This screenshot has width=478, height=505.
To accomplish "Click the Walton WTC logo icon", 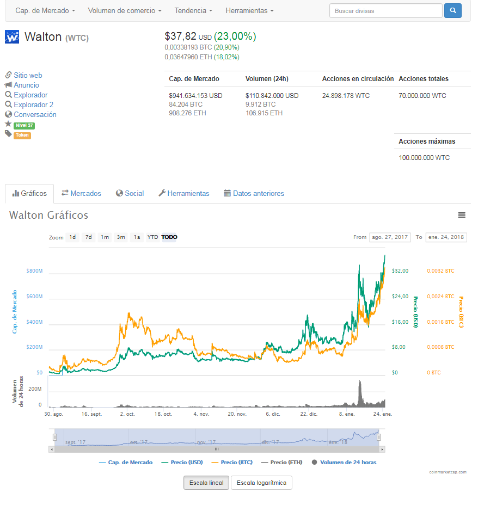I will pos(12,36).
